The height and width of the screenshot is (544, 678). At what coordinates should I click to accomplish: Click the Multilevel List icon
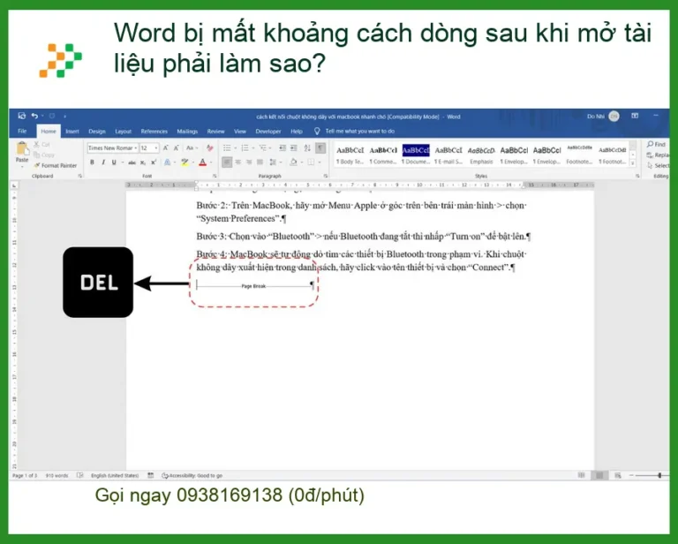coord(262,148)
